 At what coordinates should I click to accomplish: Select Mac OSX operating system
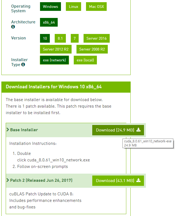pos(96,7)
